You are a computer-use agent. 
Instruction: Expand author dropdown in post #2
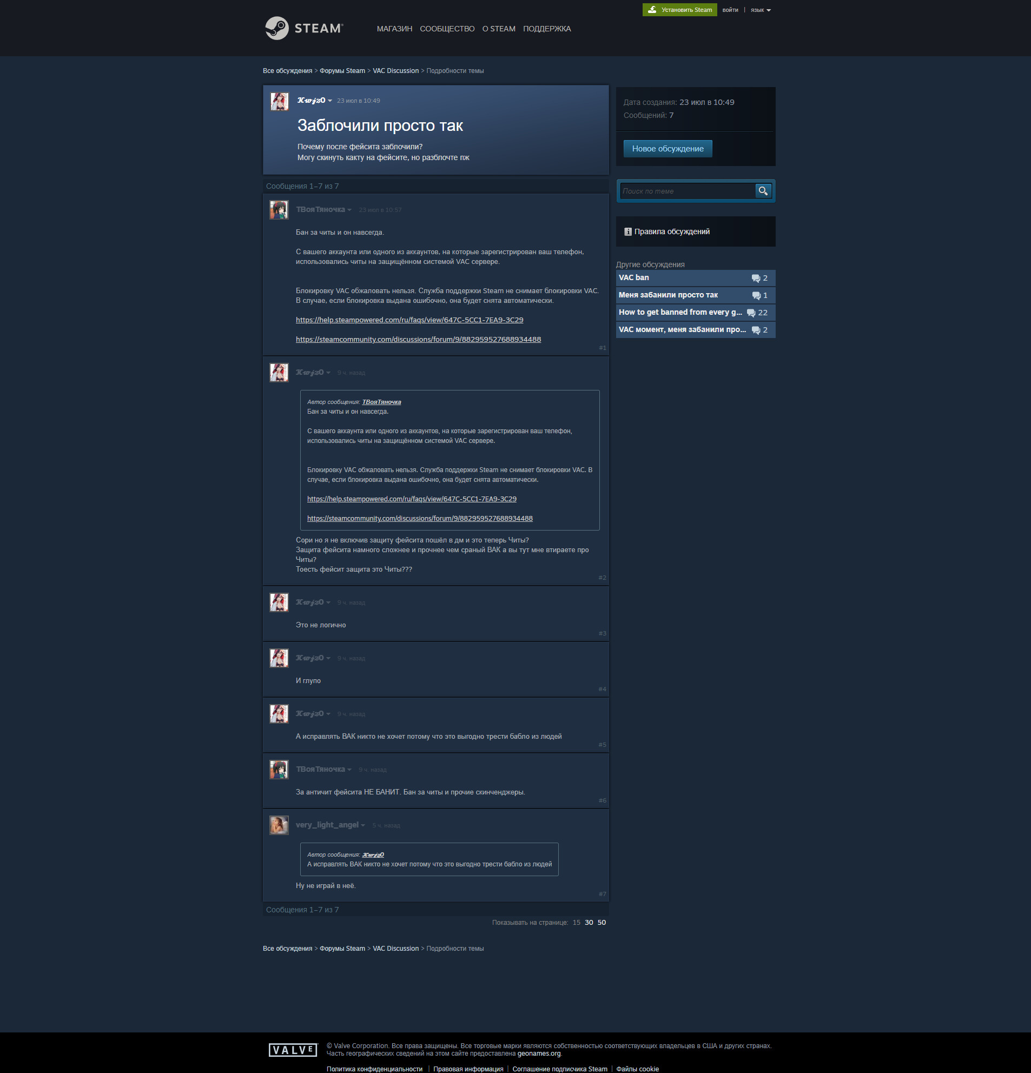[328, 373]
